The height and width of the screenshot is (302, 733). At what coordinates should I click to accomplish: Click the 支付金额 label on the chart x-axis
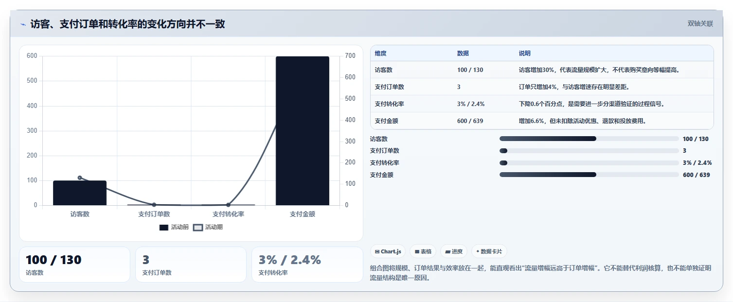point(303,214)
